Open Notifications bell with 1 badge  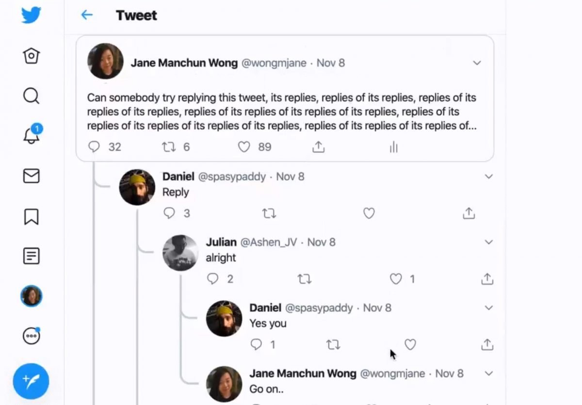coord(32,134)
